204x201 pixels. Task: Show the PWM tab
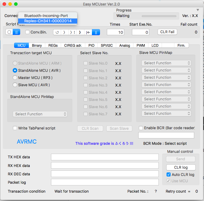pos(141,46)
